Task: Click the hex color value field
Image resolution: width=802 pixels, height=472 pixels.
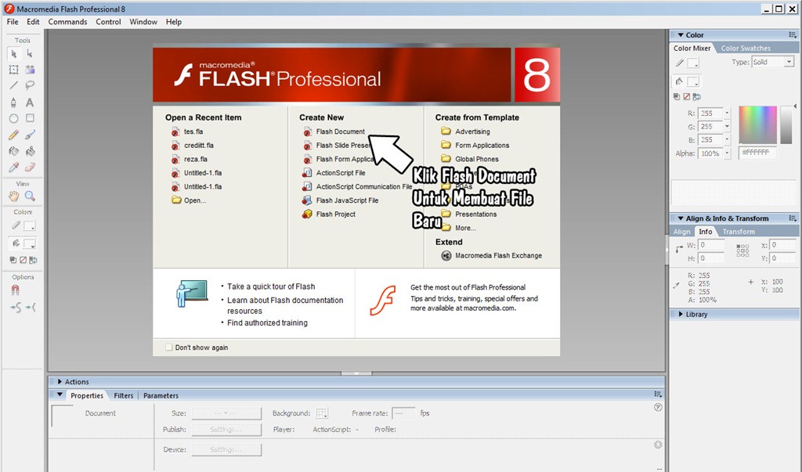Action: point(757,153)
